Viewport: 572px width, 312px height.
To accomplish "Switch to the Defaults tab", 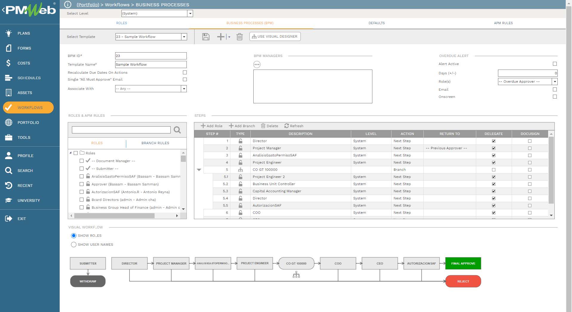I will coord(377,23).
